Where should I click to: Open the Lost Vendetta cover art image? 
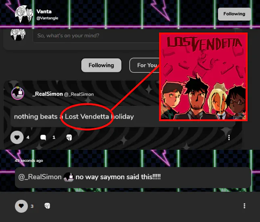click(x=203, y=77)
